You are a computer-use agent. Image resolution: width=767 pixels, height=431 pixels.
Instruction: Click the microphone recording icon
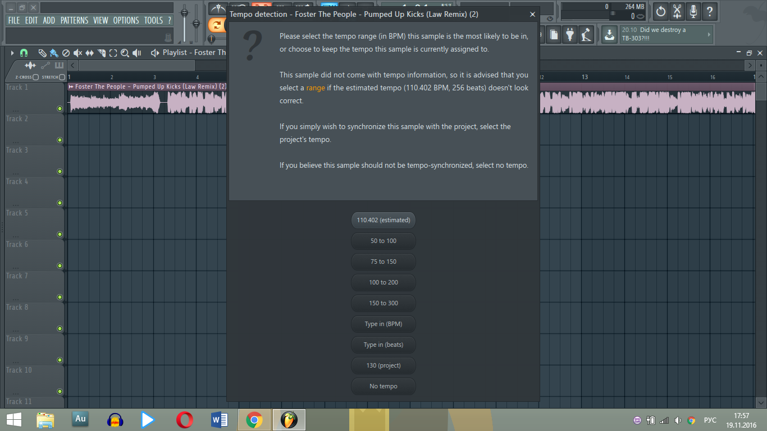point(693,11)
